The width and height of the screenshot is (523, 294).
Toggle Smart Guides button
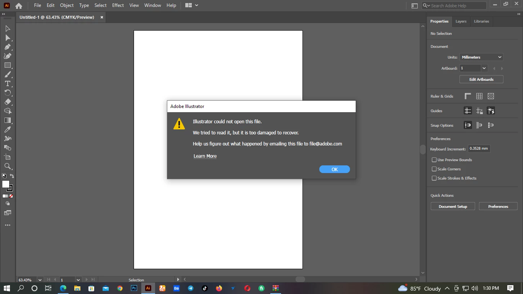click(x=491, y=111)
